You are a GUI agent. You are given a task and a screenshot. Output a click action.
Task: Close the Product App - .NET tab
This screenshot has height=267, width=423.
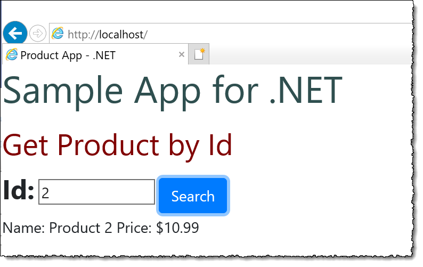click(182, 54)
